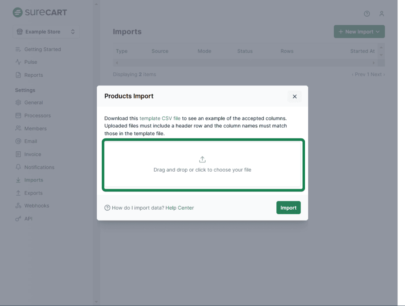Click the Pulse activity icon
Screen dimensions: 405x306
(x=18, y=62)
